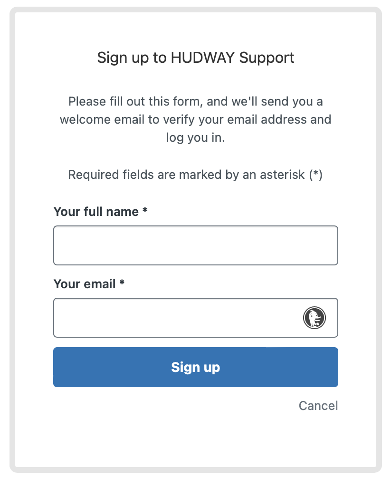Click the asterisk beside Your full name
The height and width of the screenshot is (478, 391).
[x=145, y=210]
